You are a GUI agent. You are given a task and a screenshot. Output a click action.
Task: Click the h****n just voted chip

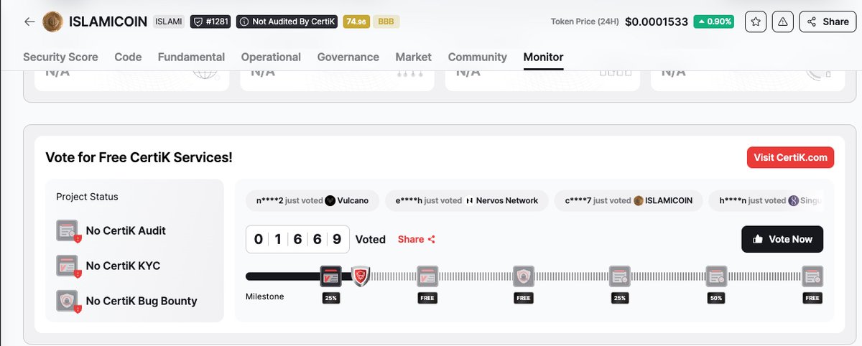(765, 200)
